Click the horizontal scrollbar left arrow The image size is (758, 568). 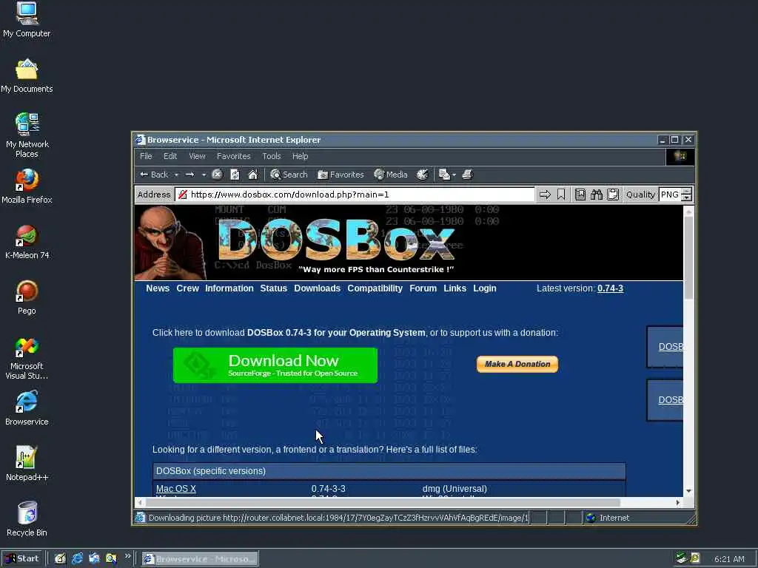tap(140, 502)
